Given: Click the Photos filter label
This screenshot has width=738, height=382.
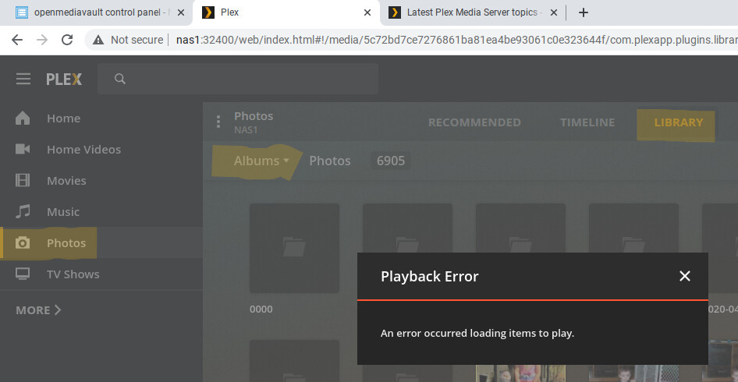Looking at the screenshot, I should (x=330, y=161).
